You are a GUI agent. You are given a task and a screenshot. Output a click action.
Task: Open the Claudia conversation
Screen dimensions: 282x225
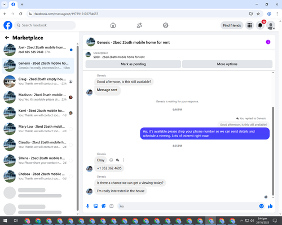point(38,145)
